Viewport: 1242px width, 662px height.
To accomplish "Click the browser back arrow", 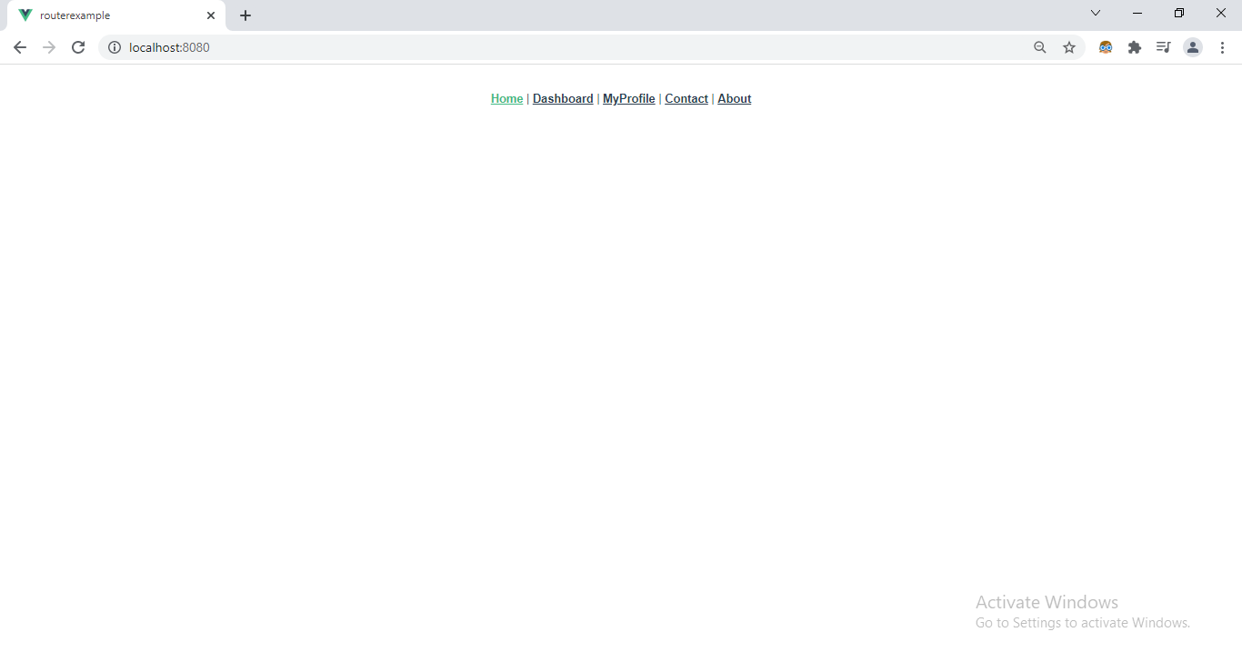I will click(20, 47).
